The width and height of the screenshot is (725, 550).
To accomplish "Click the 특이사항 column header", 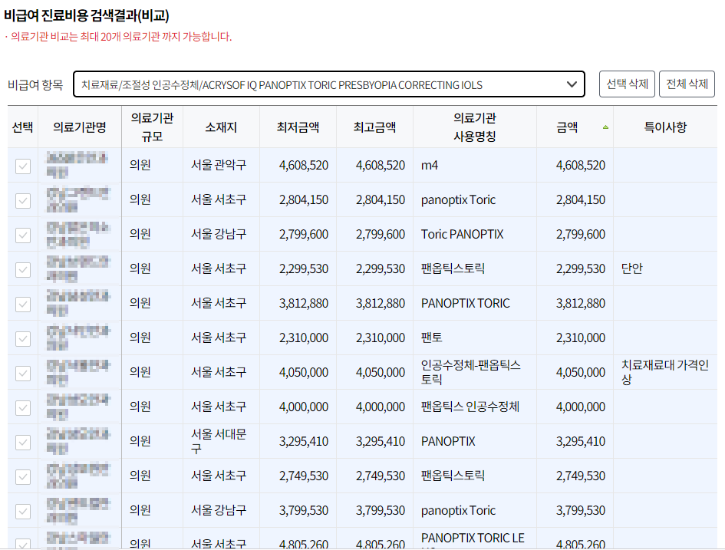I will point(665,127).
